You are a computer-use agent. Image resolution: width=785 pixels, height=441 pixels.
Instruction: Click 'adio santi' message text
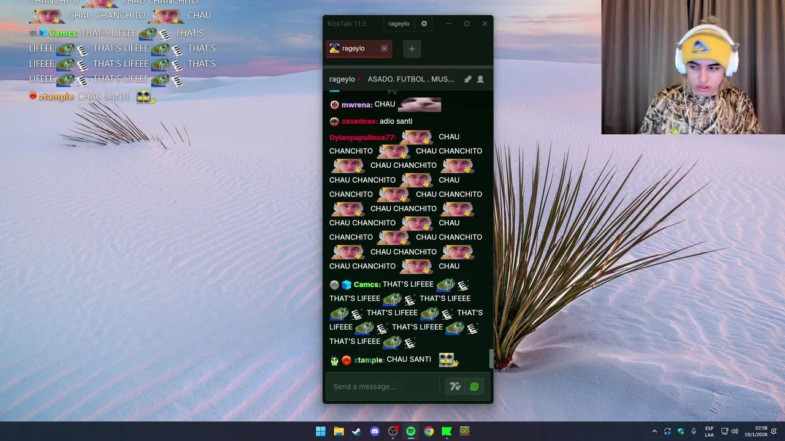396,121
